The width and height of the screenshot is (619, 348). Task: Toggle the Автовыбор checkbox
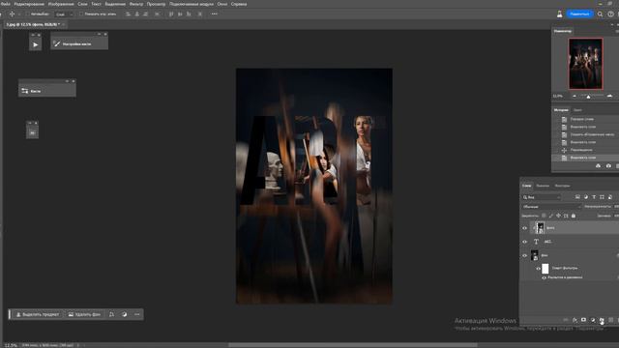point(28,14)
